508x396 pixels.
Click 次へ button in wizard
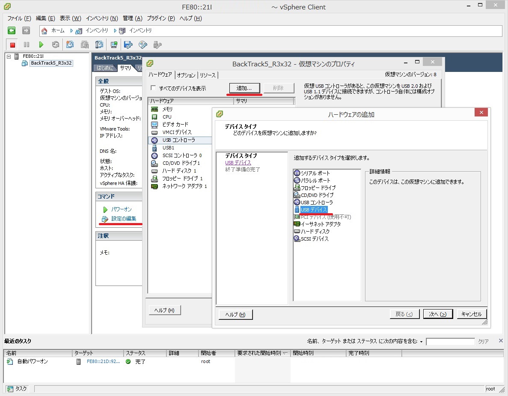click(438, 314)
